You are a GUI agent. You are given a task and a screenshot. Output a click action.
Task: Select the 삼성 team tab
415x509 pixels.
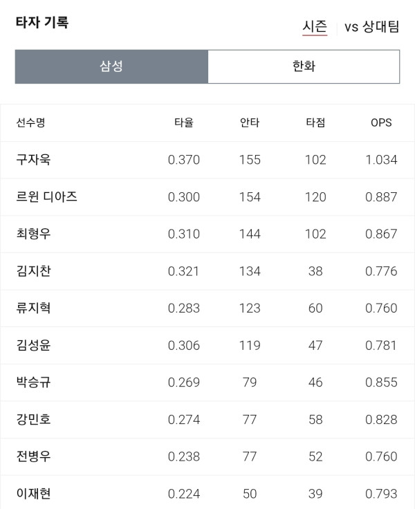click(111, 66)
